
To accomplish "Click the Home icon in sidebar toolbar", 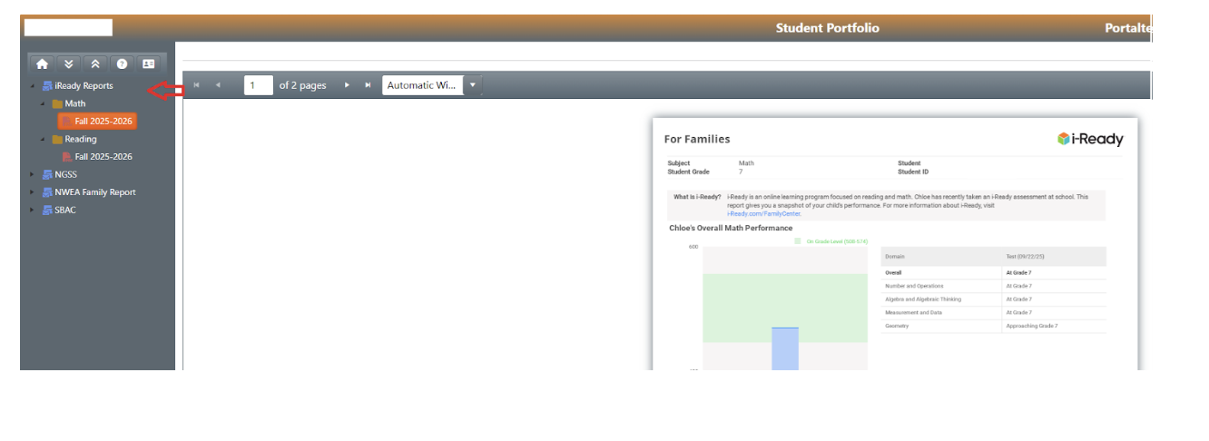I will (x=42, y=64).
